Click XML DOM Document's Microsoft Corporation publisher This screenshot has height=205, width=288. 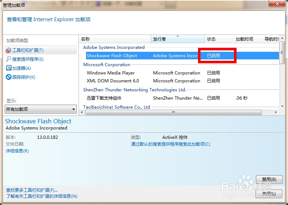(x=176, y=81)
